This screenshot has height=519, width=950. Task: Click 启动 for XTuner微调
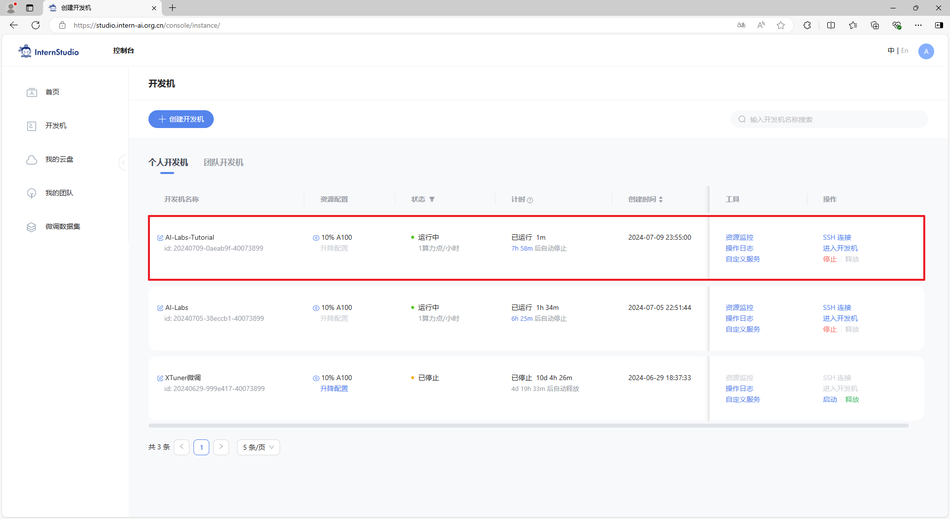point(830,399)
